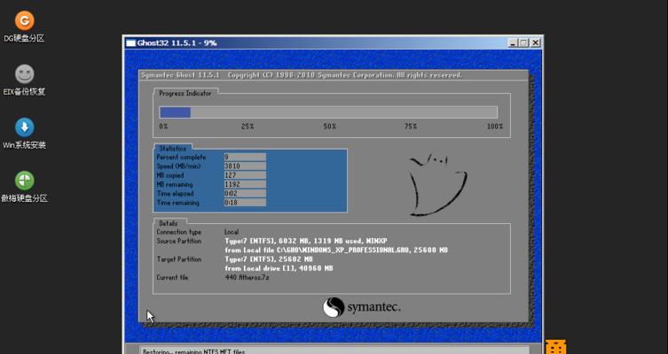Click the Percent complete value 9
This screenshot has width=668, height=354.
pyautogui.click(x=245, y=158)
